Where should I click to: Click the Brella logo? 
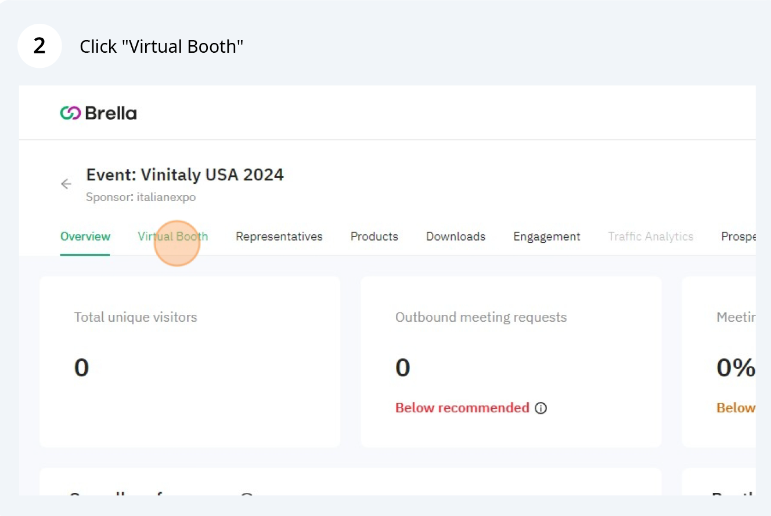[98, 113]
